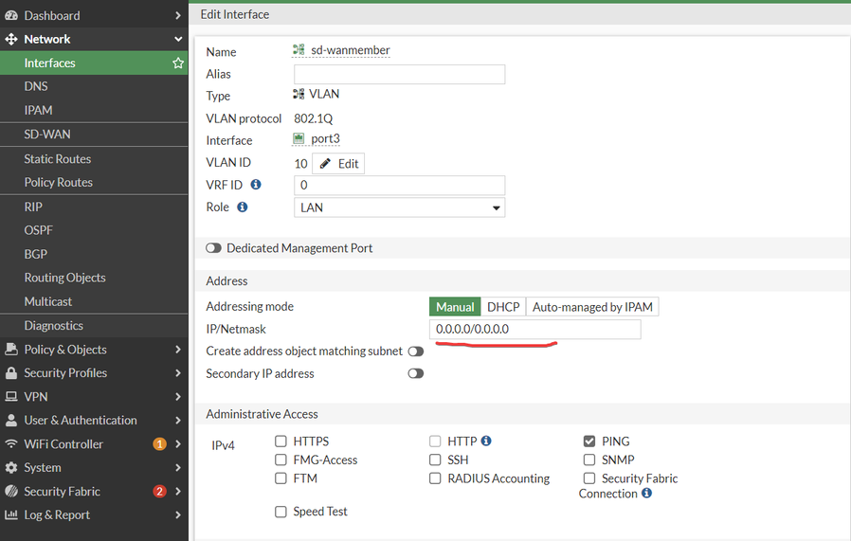Click the favorite star icon next to Interfaces
851x541 pixels.
coord(178,63)
